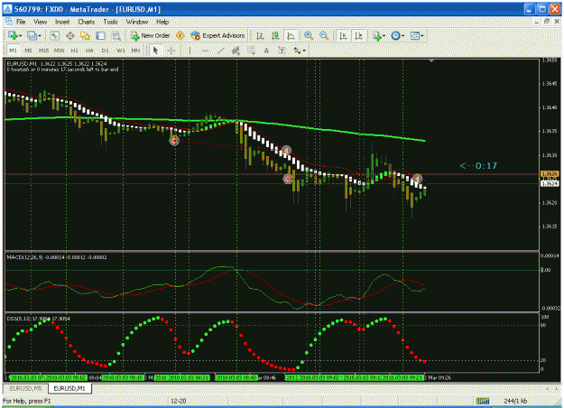This screenshot has height=408, width=564.
Task: Toggle the Data Window crosshair-target icon
Action: 70,35
